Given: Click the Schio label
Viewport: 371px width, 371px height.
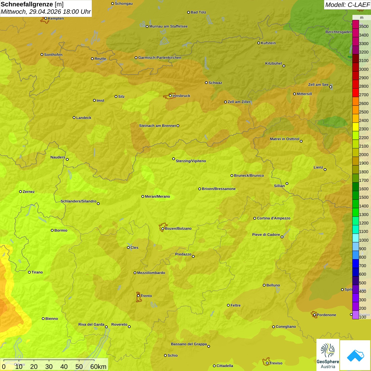Looking at the screenshot, I should (173, 355).
